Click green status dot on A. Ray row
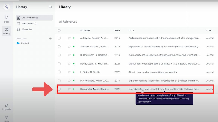Screen dimensions: 218x122 click(74, 38)
